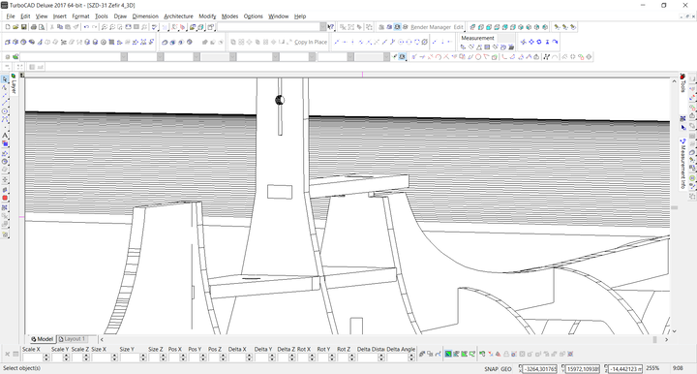
Task: Click the New document icon
Action: click(8, 27)
